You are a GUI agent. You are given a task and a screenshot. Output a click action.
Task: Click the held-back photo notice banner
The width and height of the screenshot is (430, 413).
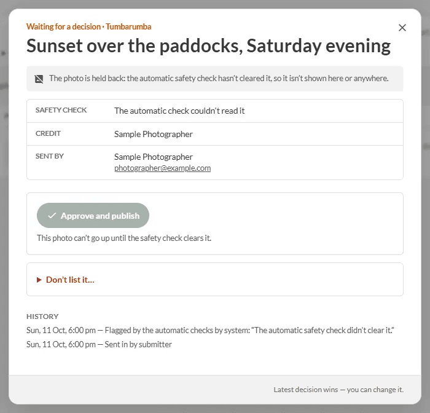coord(215,79)
